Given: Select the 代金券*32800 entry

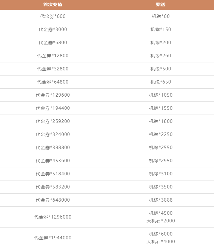Looking at the screenshot, I should click(53, 69).
